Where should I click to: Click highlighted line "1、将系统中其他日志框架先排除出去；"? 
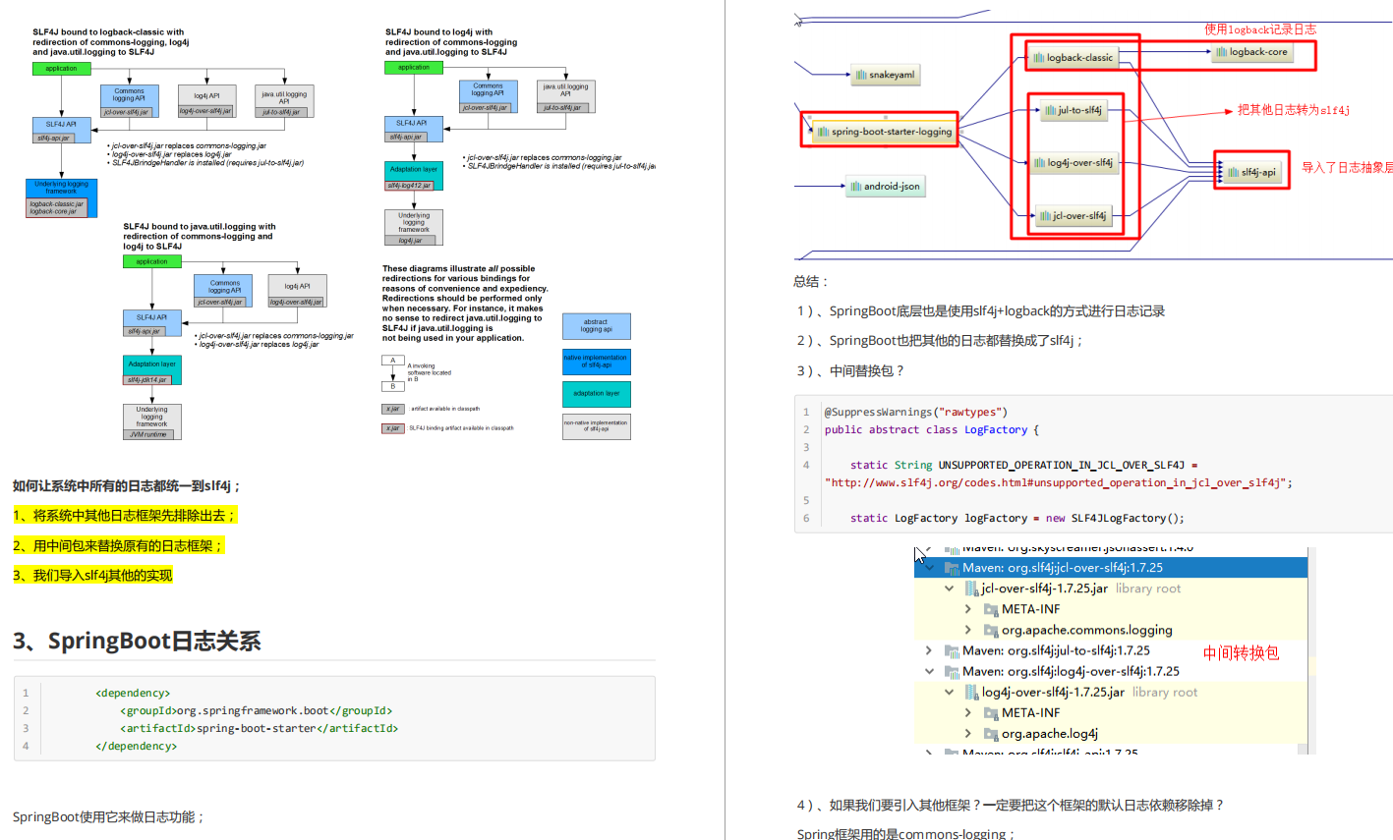click(x=125, y=516)
